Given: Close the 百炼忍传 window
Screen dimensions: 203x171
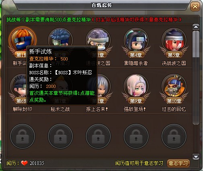Looking at the screenshot, I should point(195,6).
